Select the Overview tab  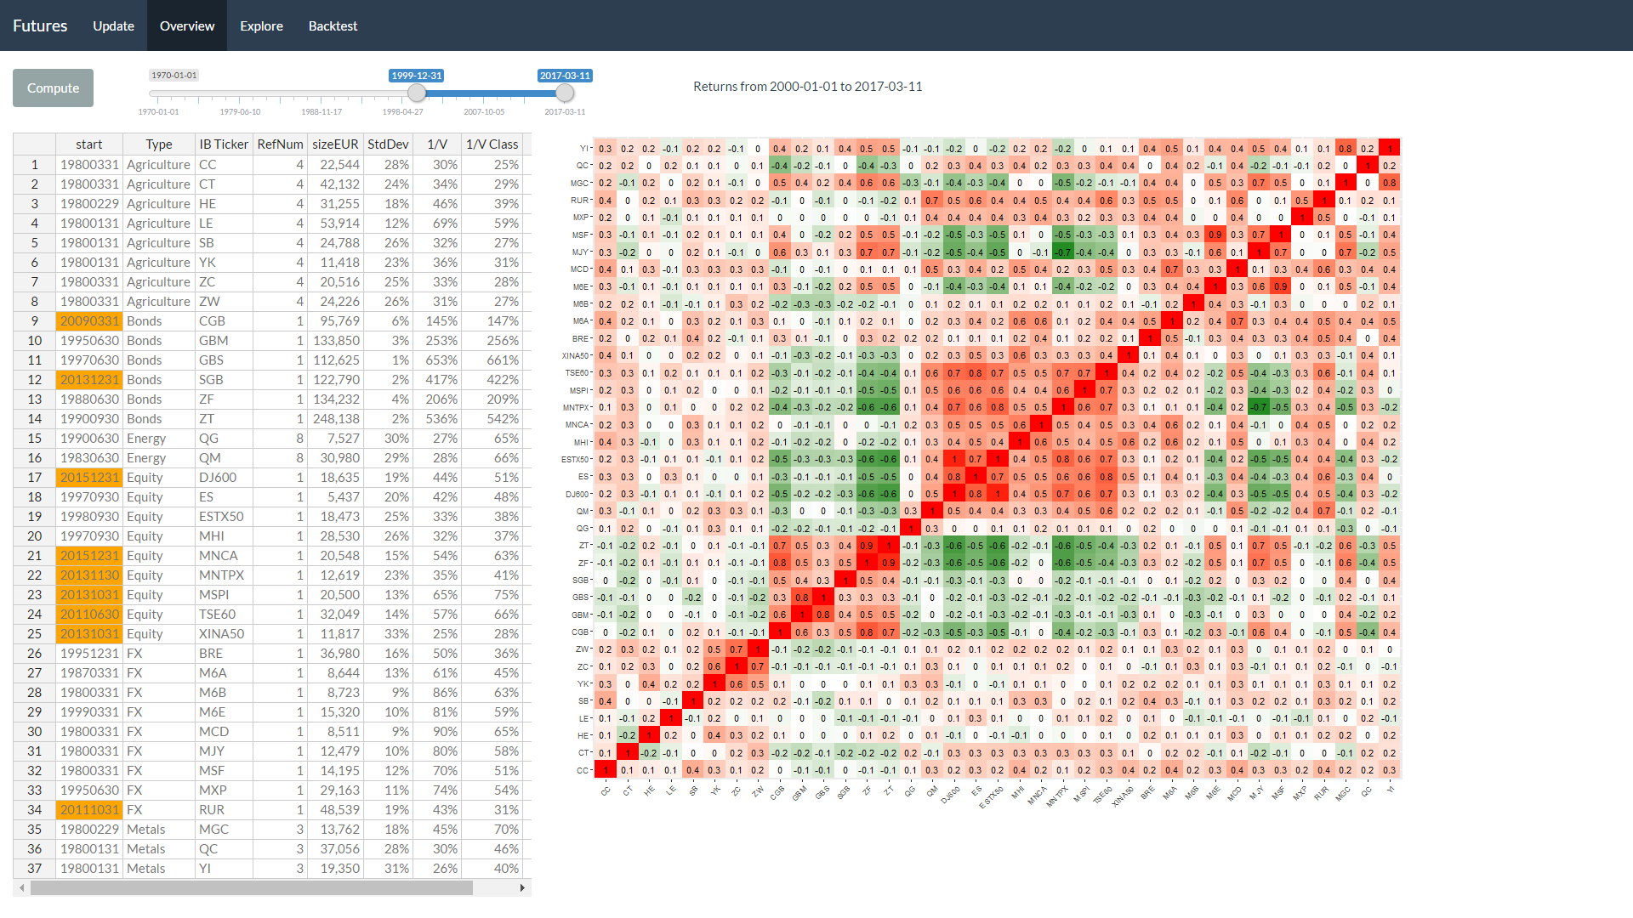point(187,25)
